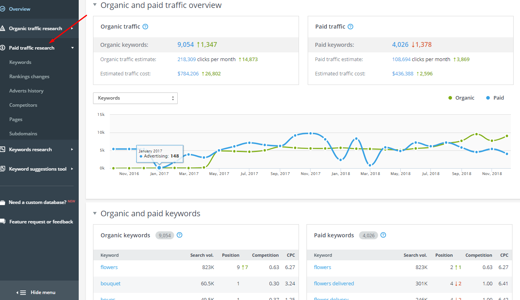Expand Keywords research submenu arrow
Screen dimensions: 520x300
(72, 149)
